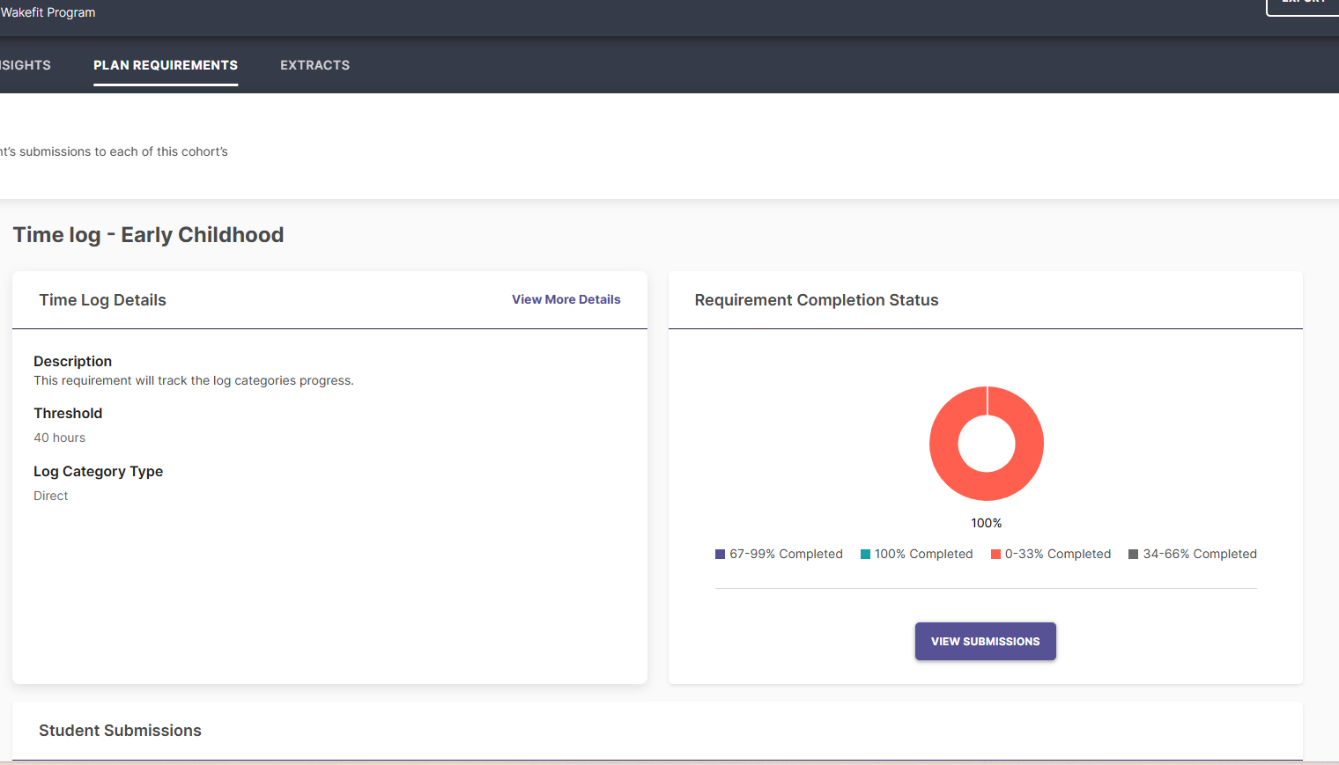Click the cohort submissions description text

pos(114,151)
